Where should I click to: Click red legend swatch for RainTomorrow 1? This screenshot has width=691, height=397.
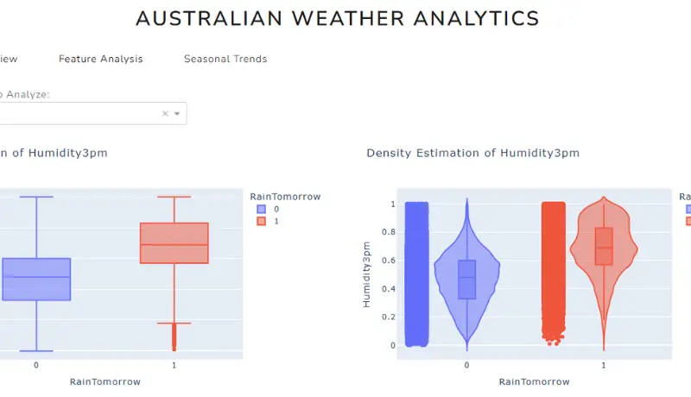[x=262, y=221]
